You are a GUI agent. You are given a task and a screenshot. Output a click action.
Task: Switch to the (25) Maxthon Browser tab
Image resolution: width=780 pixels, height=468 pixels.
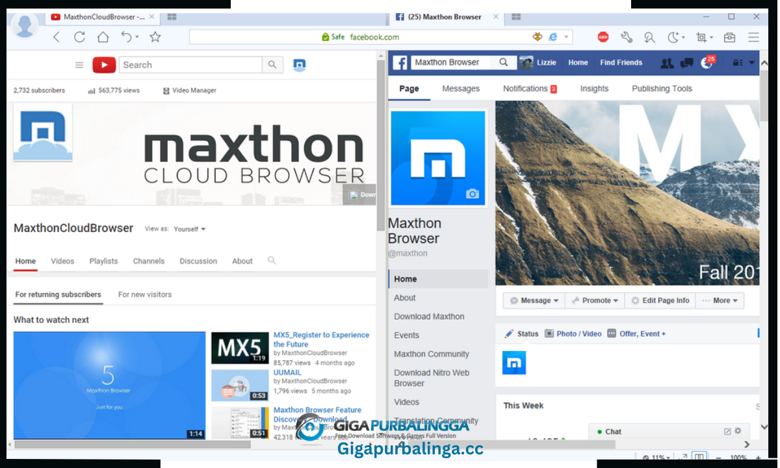[x=446, y=17]
